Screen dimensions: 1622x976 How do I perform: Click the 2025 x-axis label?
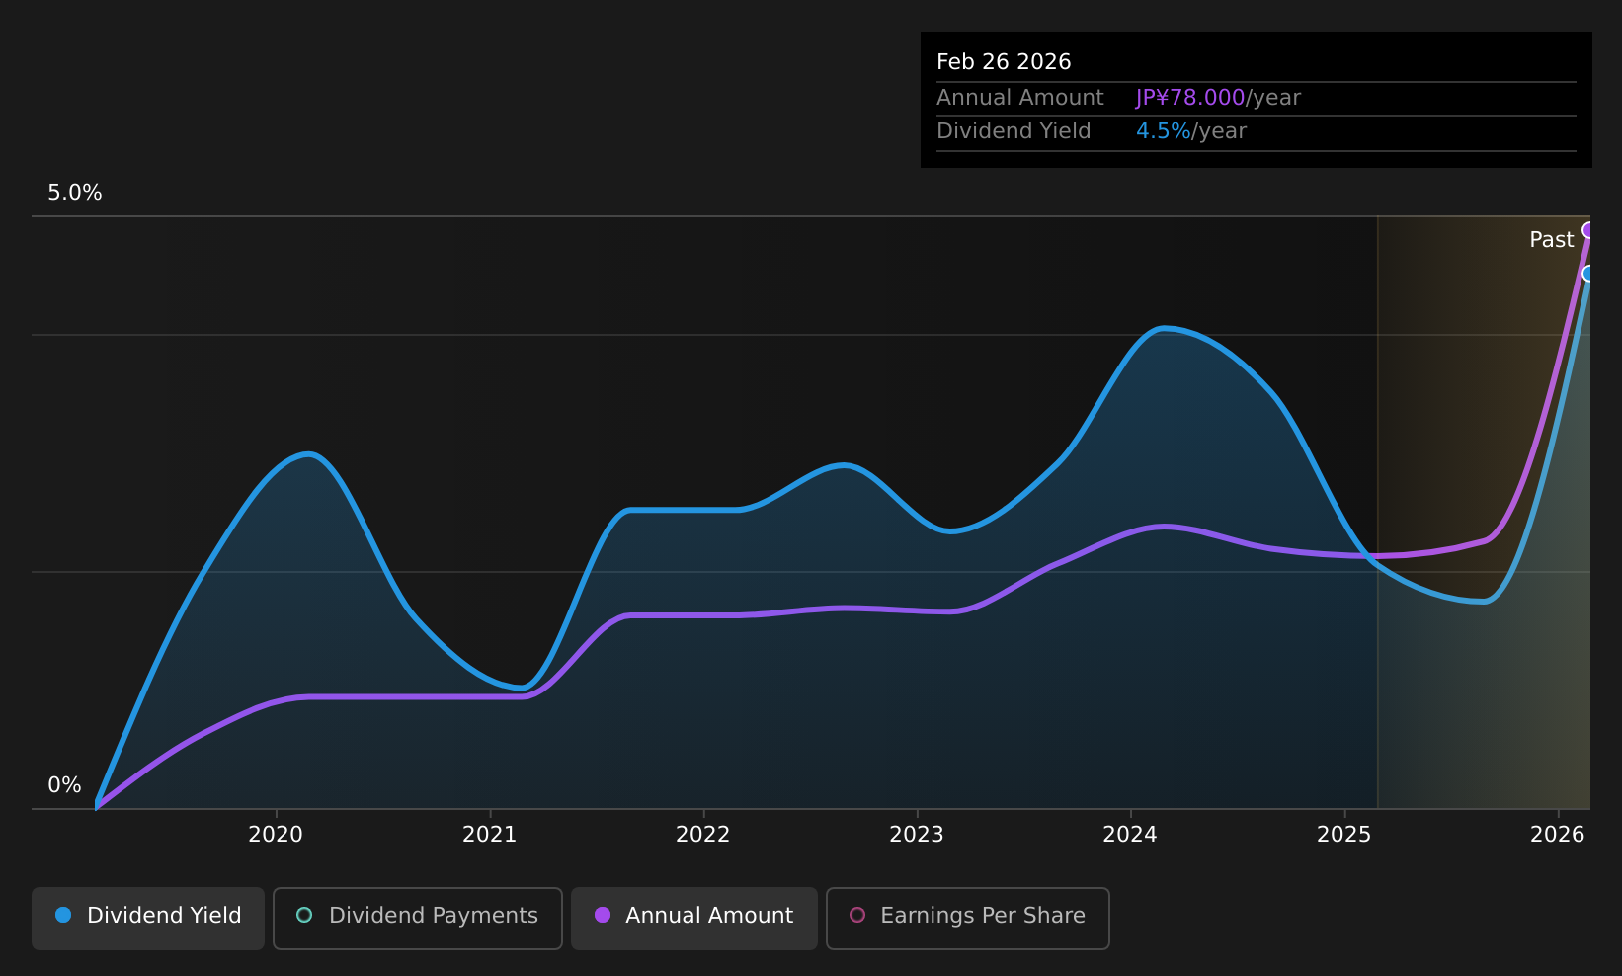(x=1344, y=835)
